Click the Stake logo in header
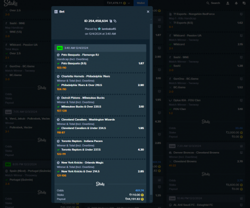Viewport: 250px width, 208px height. (10, 3)
